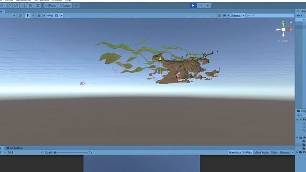Select the combined Transform tool
Viewport: 306px width, 172px height.
31,5
